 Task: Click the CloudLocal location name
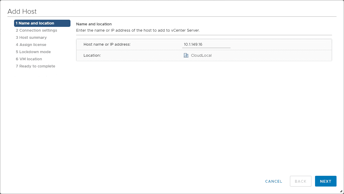coord(201,56)
